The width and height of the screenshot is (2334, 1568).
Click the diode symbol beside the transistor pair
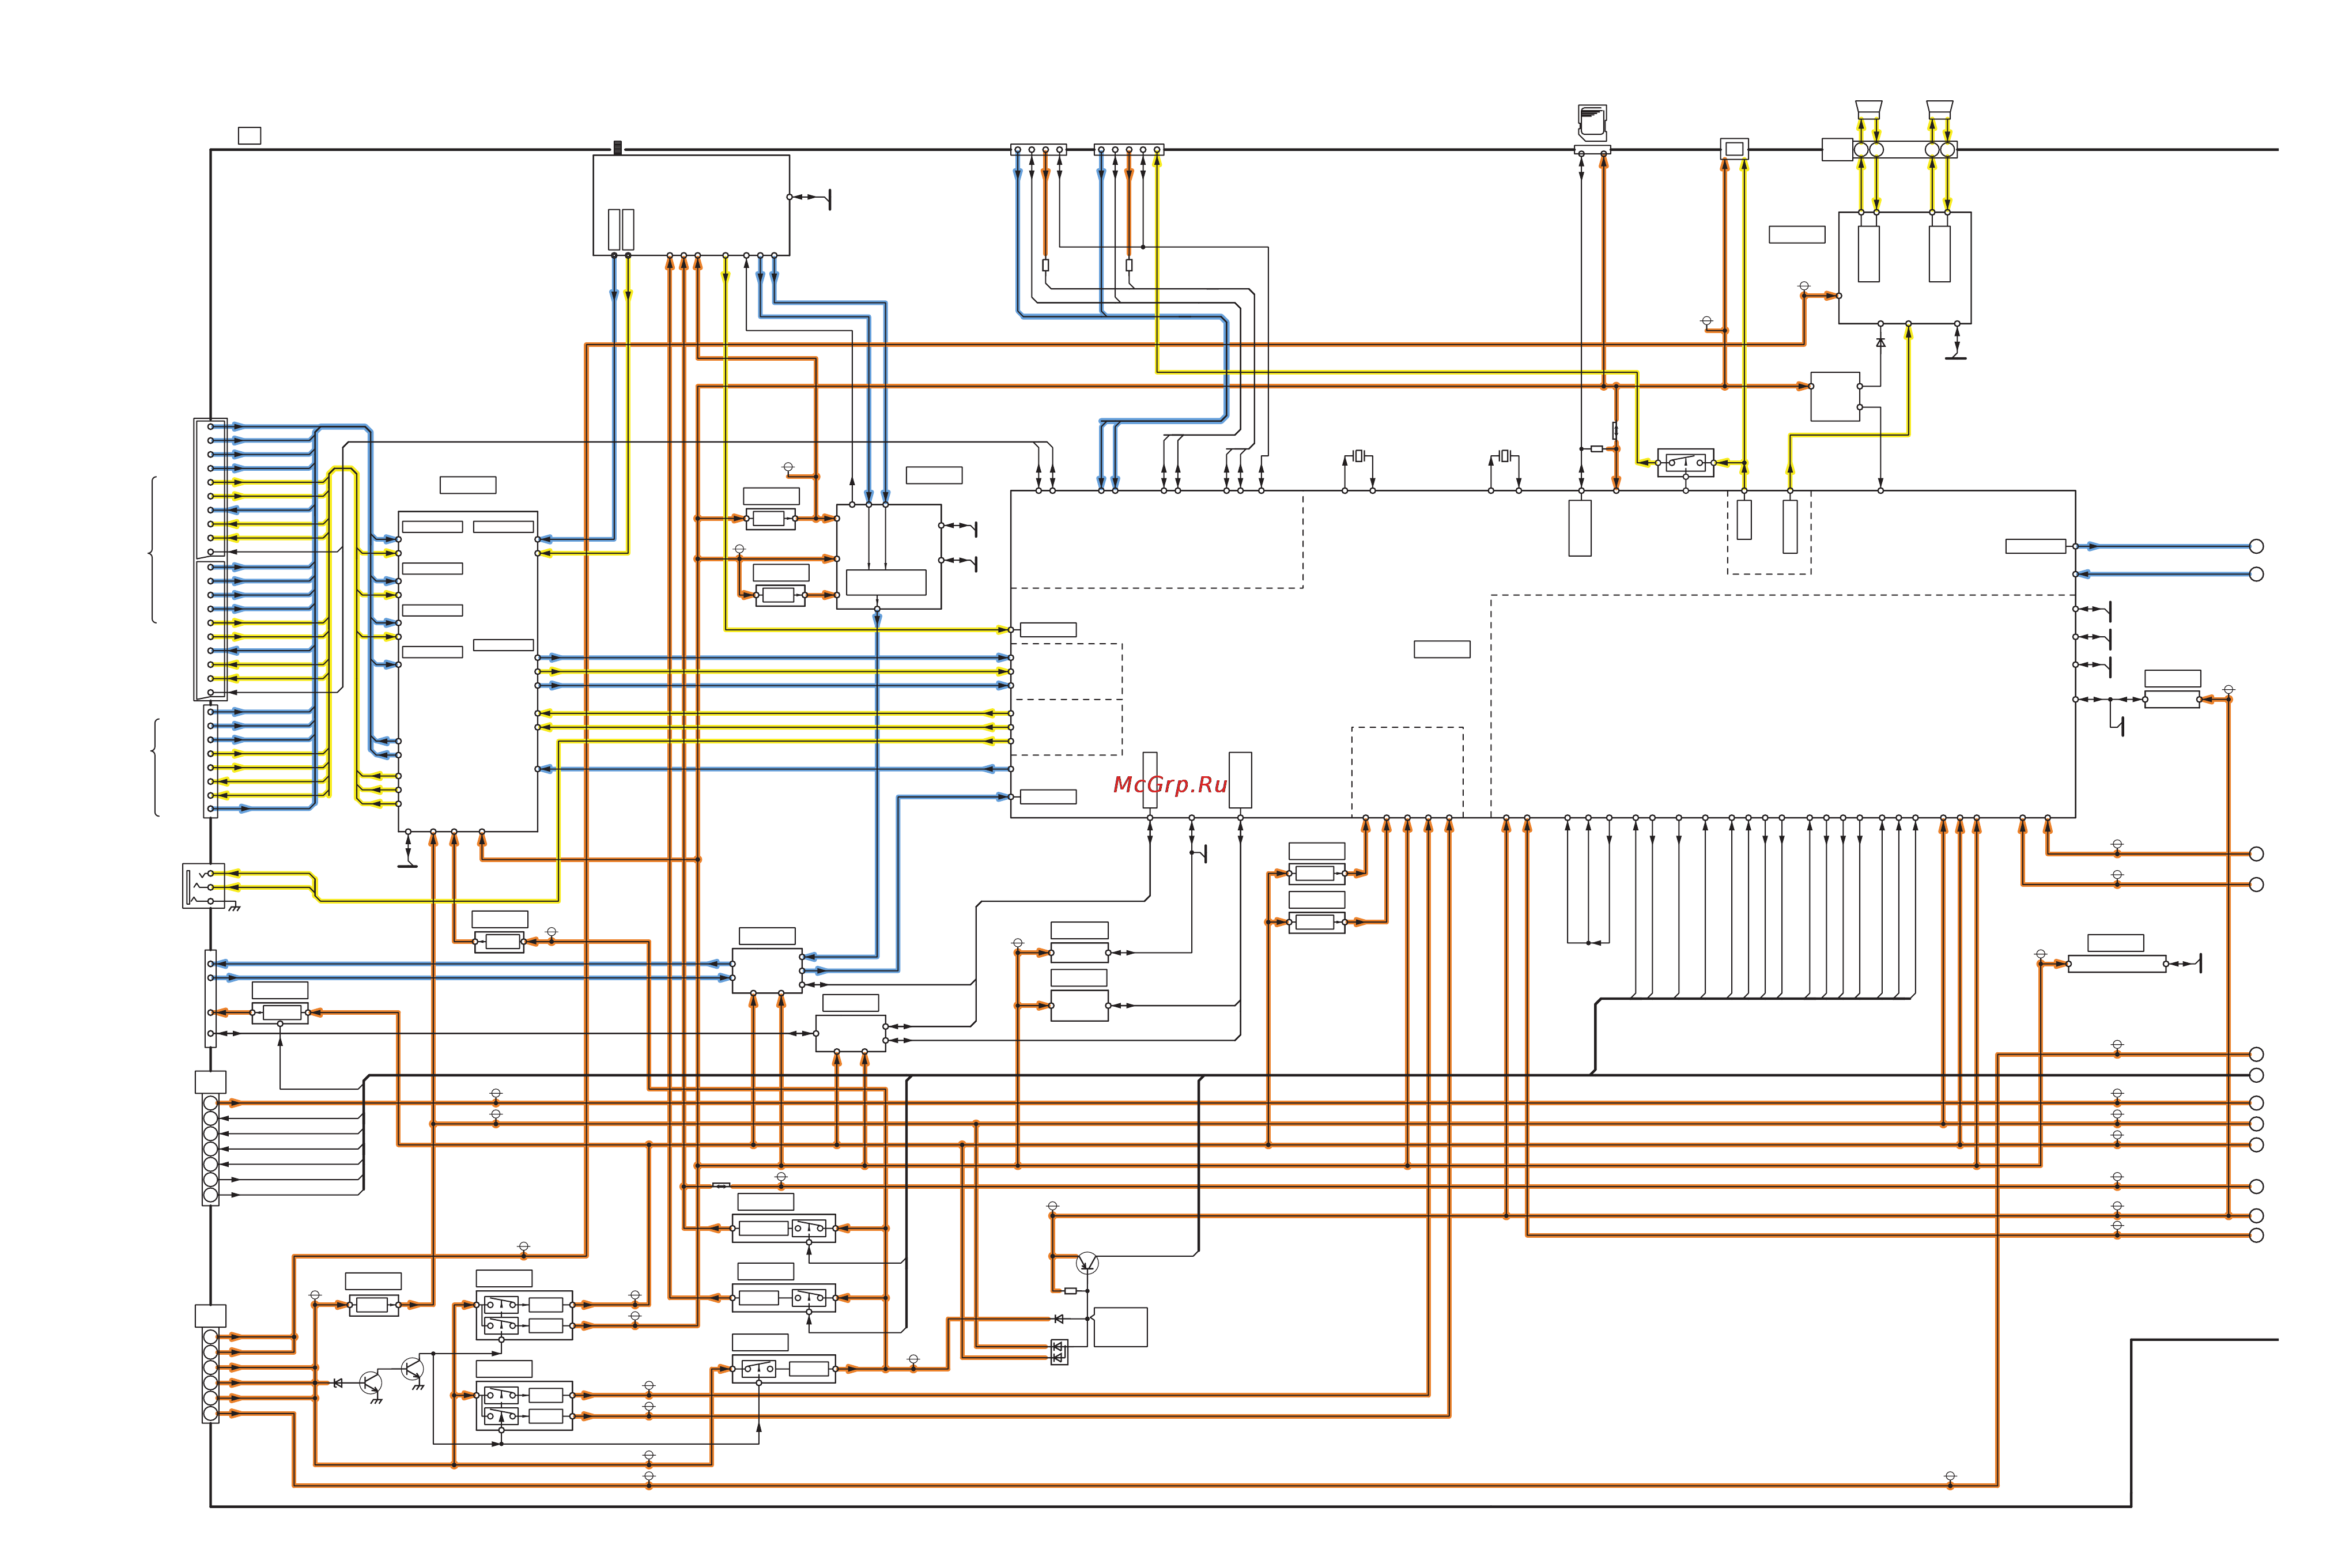[338, 1383]
